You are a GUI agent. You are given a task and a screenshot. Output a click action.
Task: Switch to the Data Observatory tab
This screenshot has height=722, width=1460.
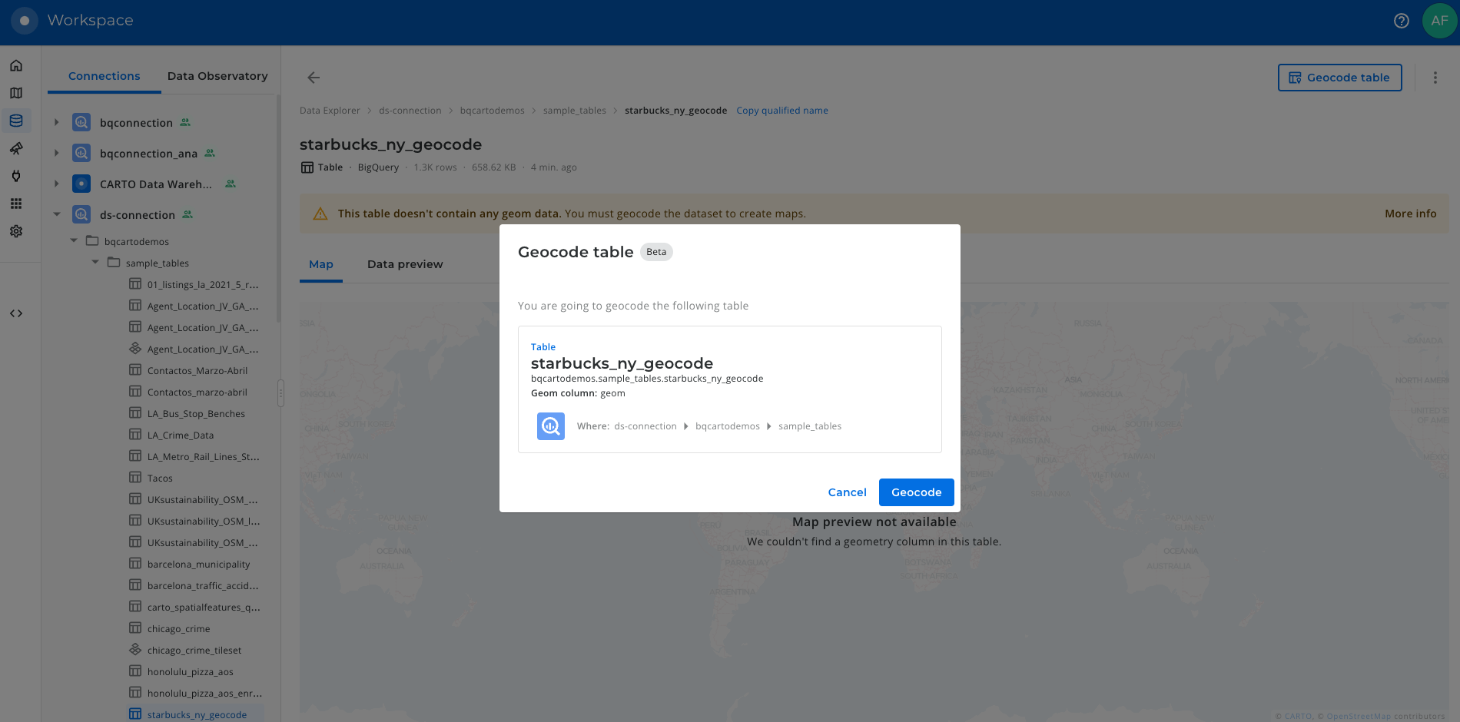(217, 76)
